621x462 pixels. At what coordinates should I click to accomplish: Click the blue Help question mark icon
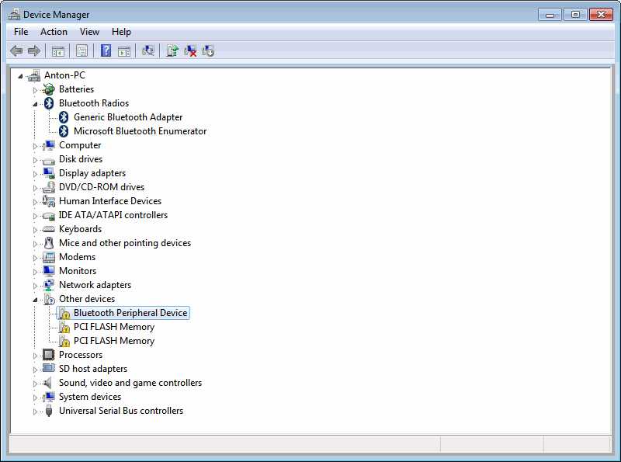106,50
